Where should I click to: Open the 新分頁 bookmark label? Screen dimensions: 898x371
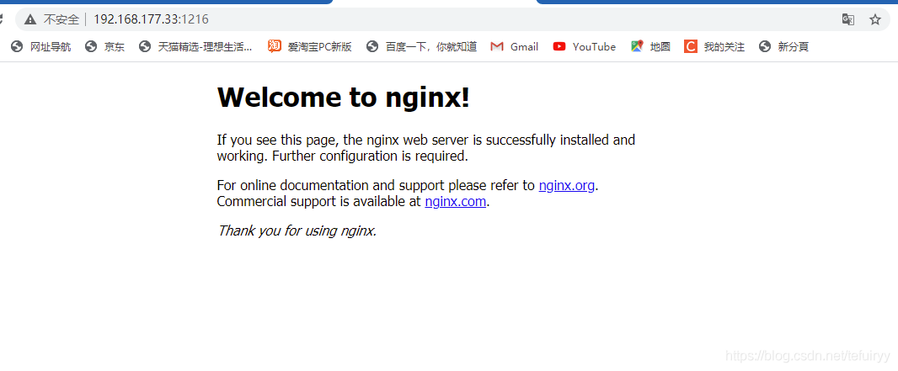point(794,47)
